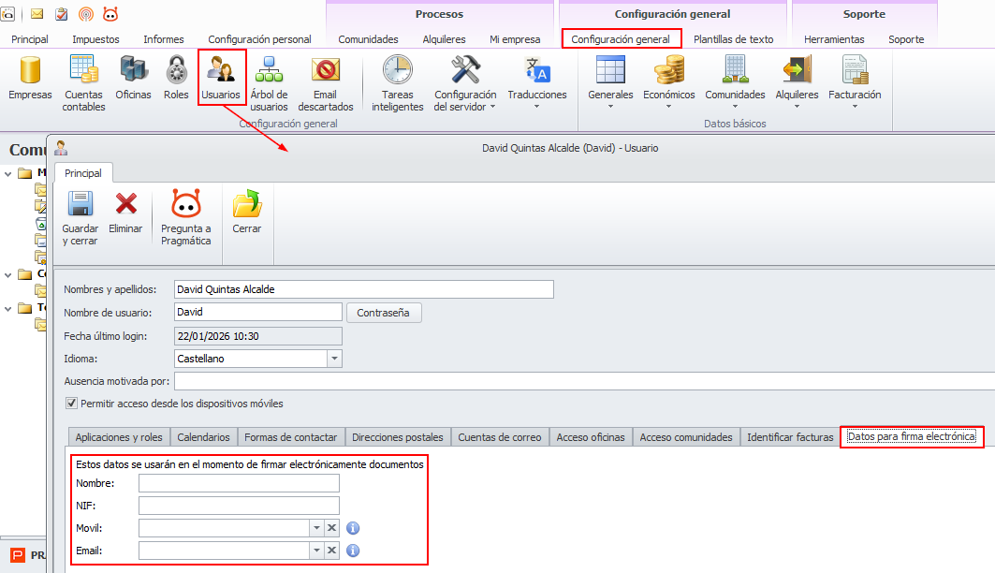Click the info icon beside Email

click(353, 551)
